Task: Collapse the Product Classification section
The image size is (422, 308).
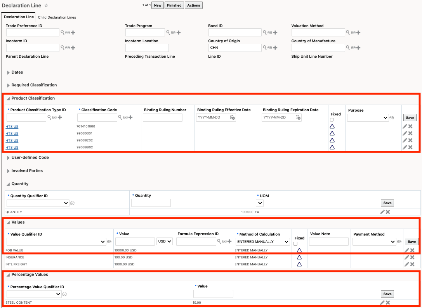Action: tap(8, 98)
